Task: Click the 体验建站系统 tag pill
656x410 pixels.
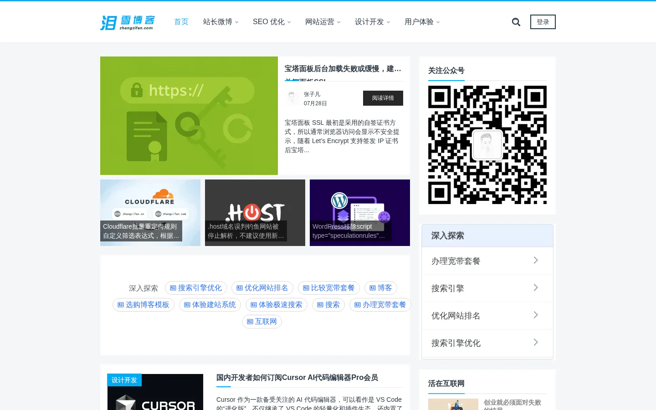Action: coord(210,305)
